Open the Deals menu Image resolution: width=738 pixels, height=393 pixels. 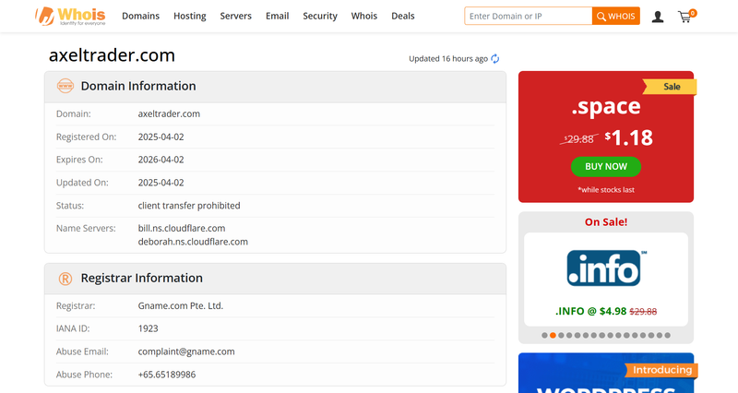403,16
